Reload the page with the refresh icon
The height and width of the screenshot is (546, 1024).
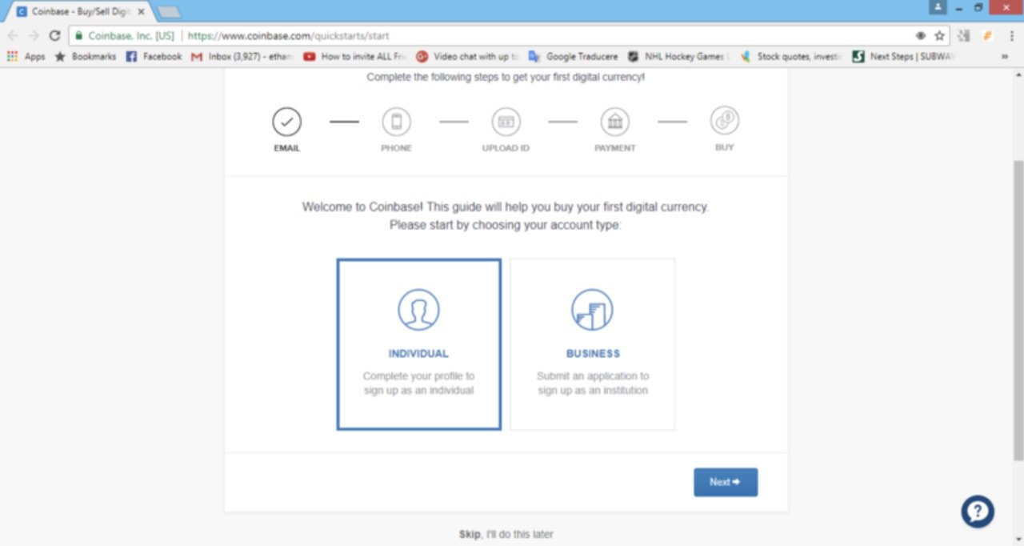pyautogui.click(x=54, y=35)
